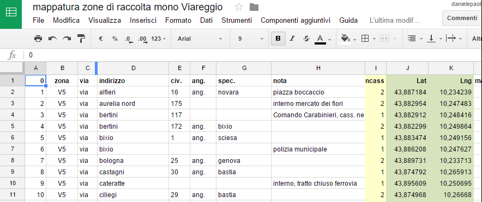
Task: Toggle bold formatting
Action: 278,39
